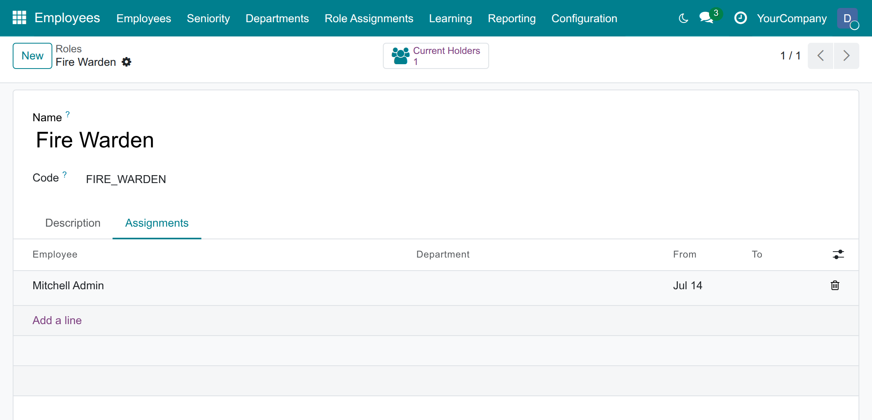Click the Roles breadcrumb link
872x420 pixels.
[x=69, y=49]
